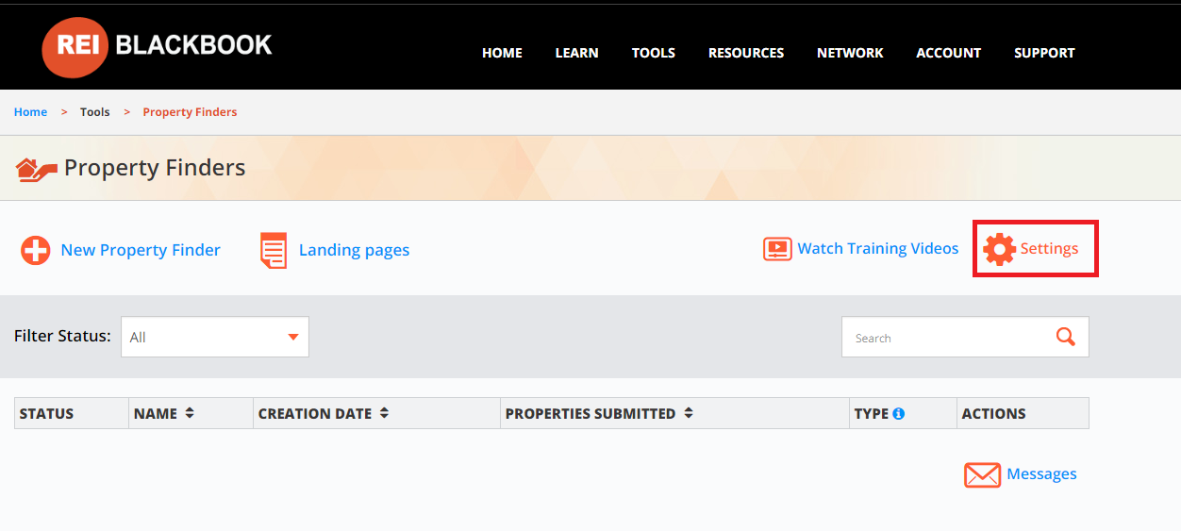
Task: Click the Property Finders breadcrumb
Action: [x=190, y=112]
